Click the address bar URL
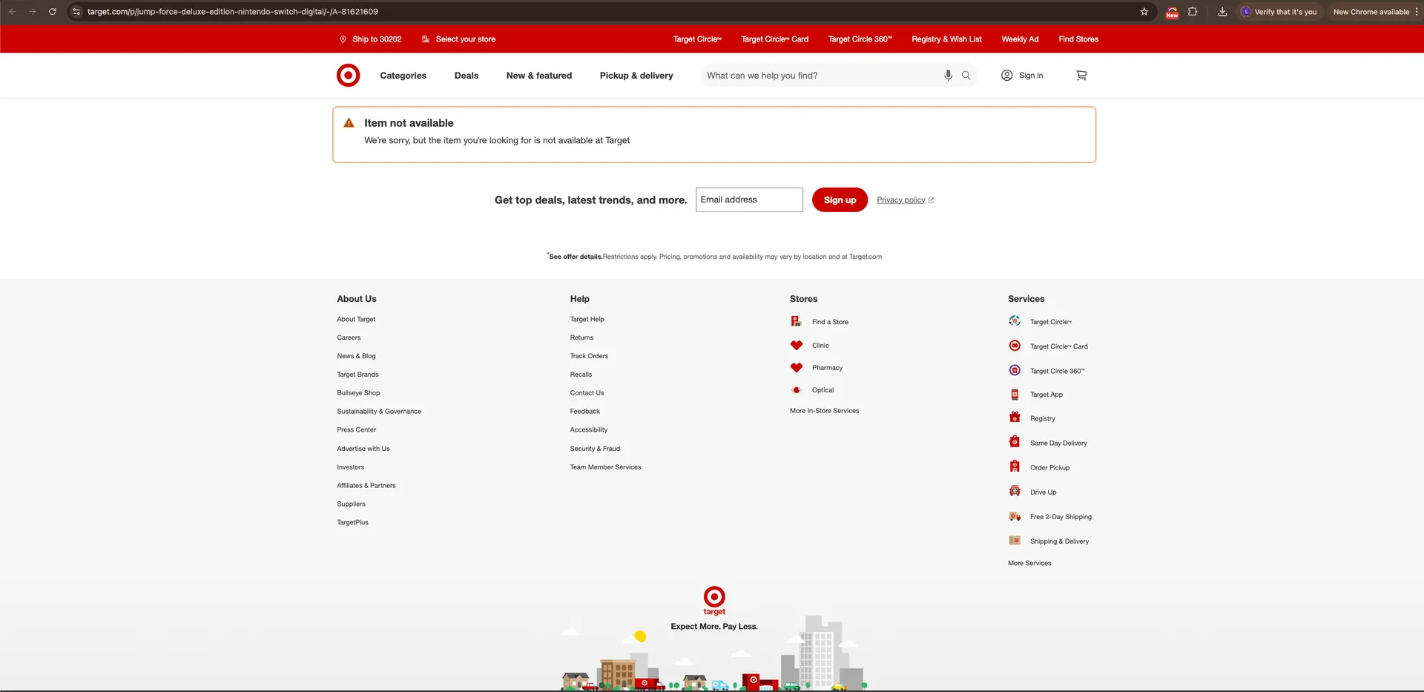The width and height of the screenshot is (1424, 692). coord(232,12)
